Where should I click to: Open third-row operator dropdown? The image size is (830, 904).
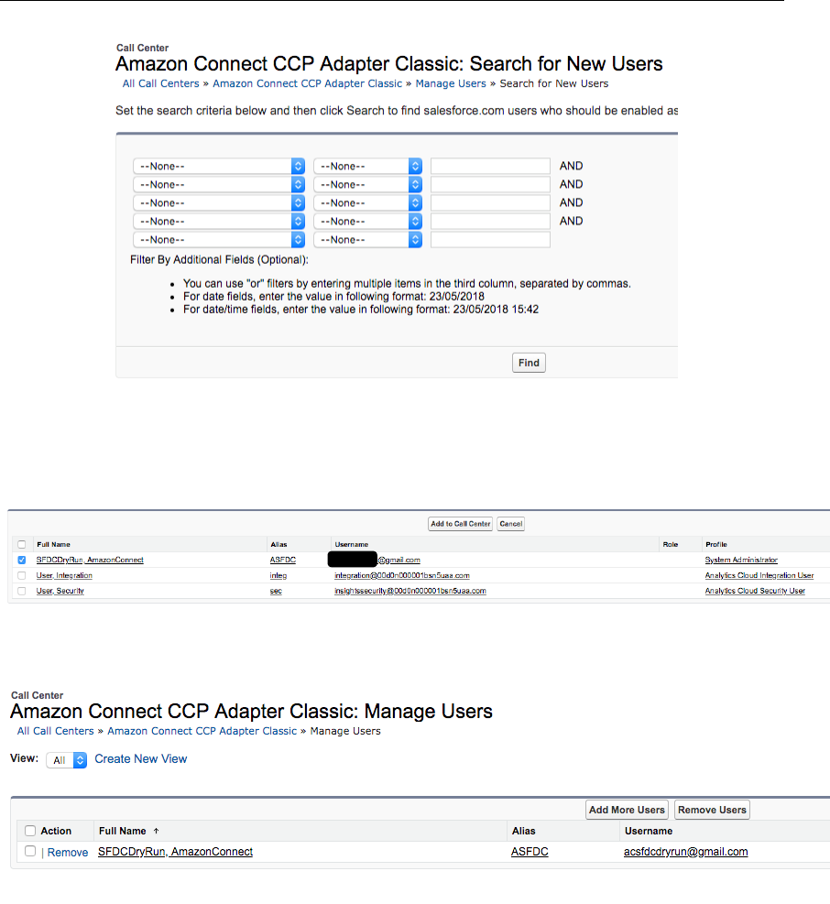[367, 203]
